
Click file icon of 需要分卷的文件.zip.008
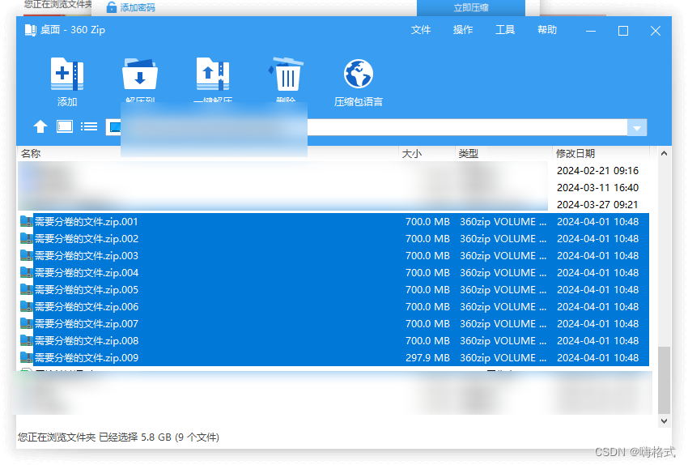[x=27, y=341]
